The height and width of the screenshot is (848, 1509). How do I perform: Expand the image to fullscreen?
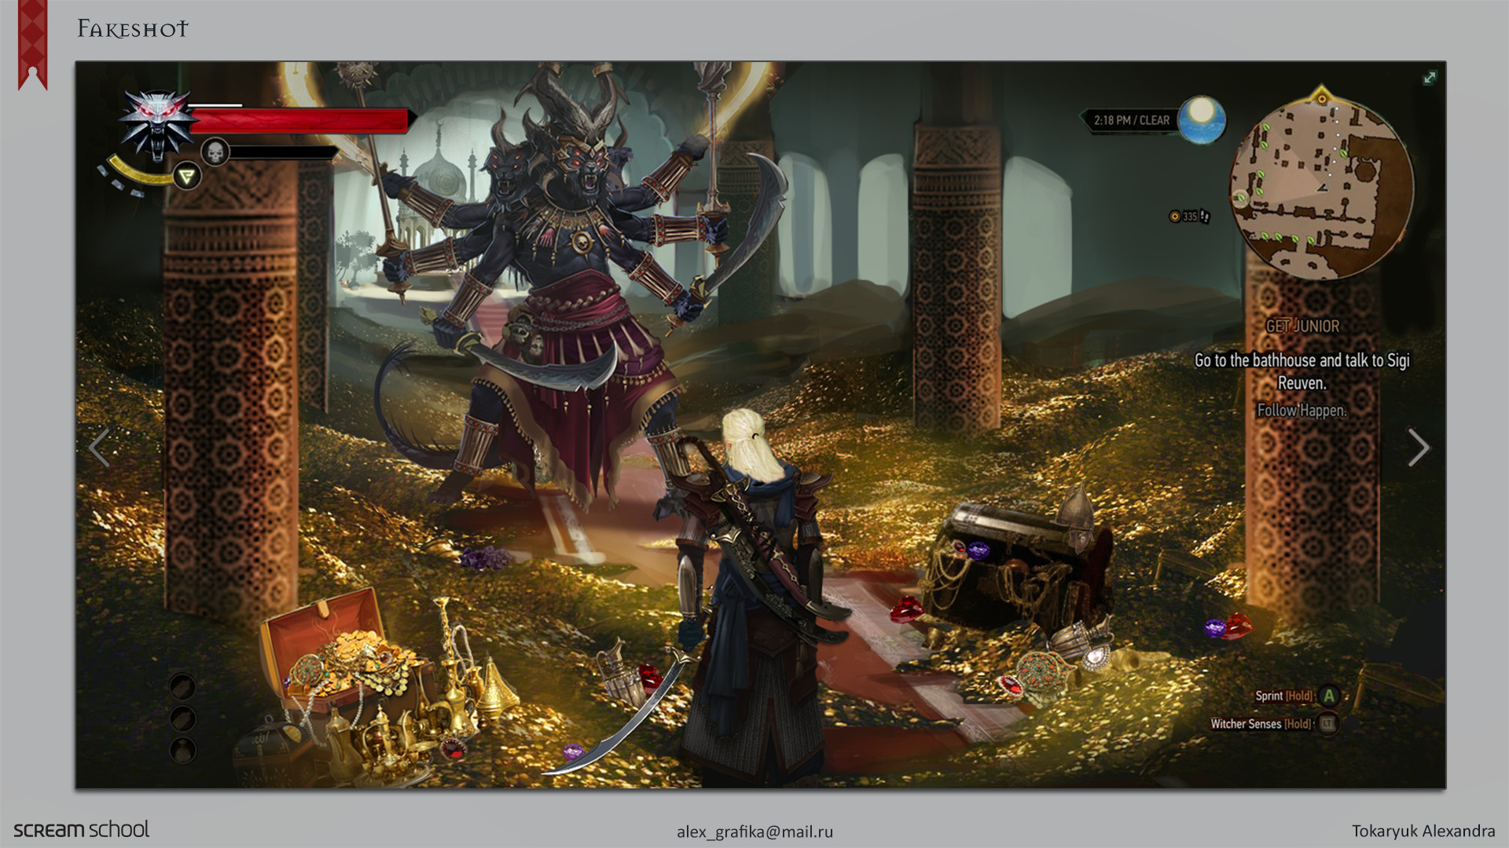pyautogui.click(x=1430, y=77)
